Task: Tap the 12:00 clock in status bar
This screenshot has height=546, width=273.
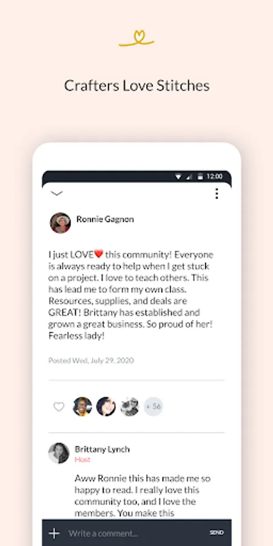Action: tap(215, 177)
